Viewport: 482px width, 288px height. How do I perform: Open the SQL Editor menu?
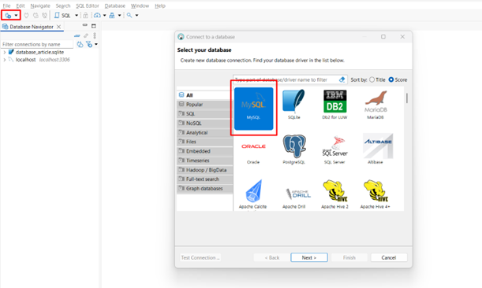88,6
